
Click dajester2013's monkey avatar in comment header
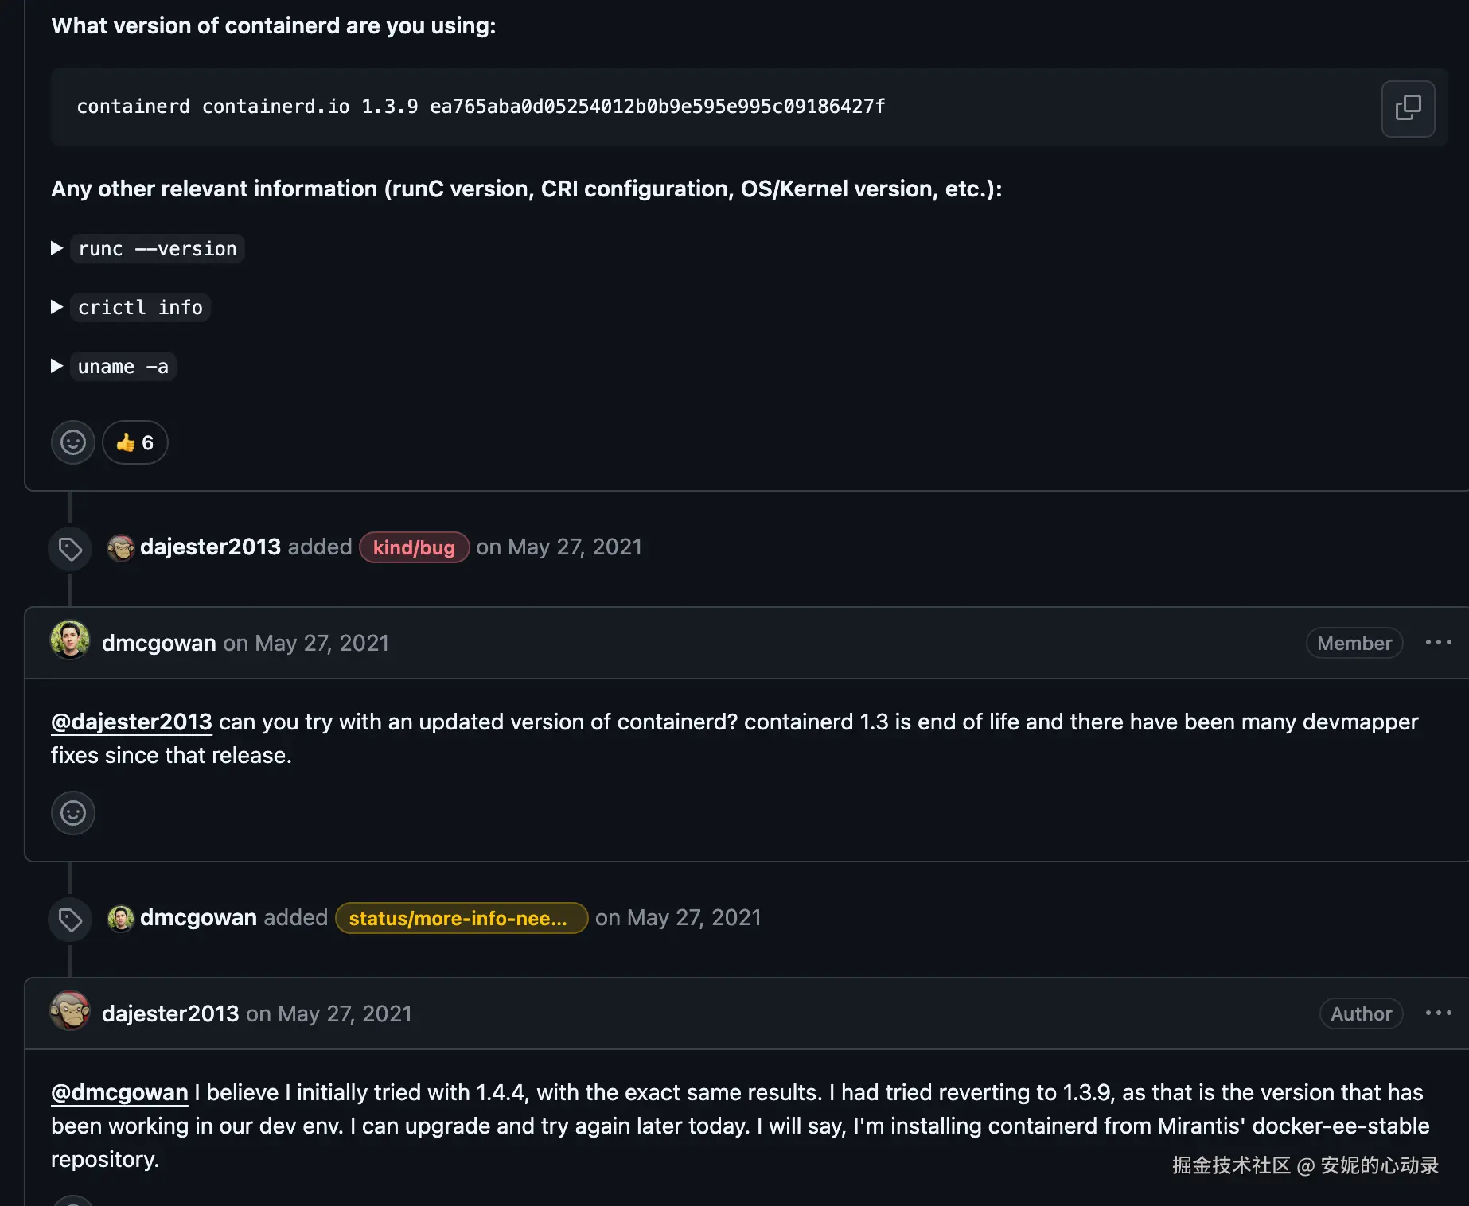click(x=70, y=1011)
